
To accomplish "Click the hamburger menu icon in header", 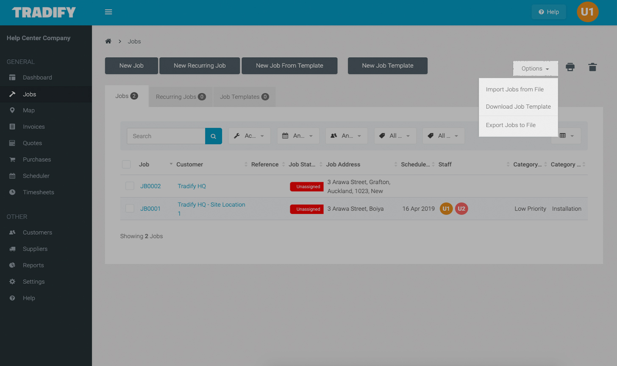I will 108,12.
